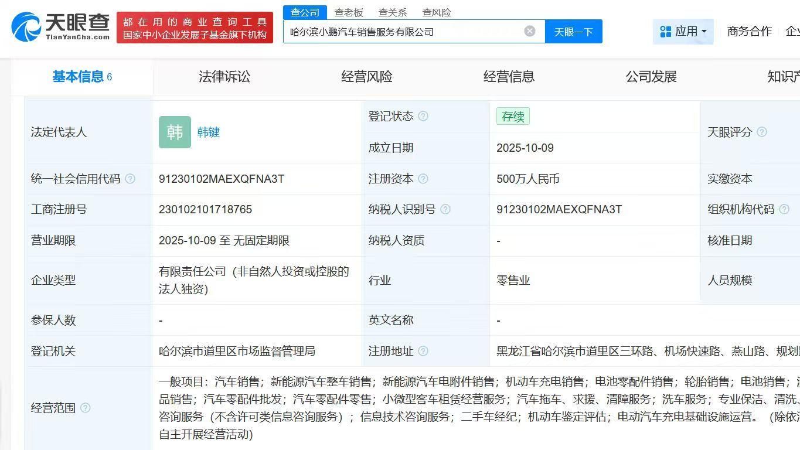
Task: Open the 公司发展 tab
Action: [x=651, y=77]
